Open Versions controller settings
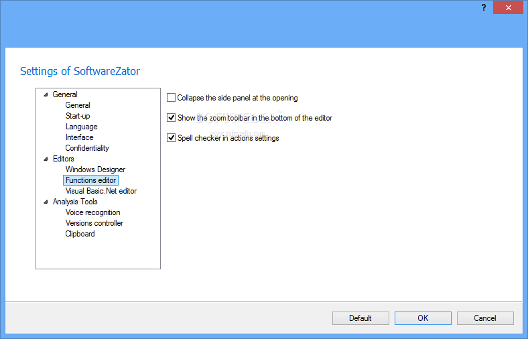Image resolution: width=528 pixels, height=339 pixels. point(94,223)
